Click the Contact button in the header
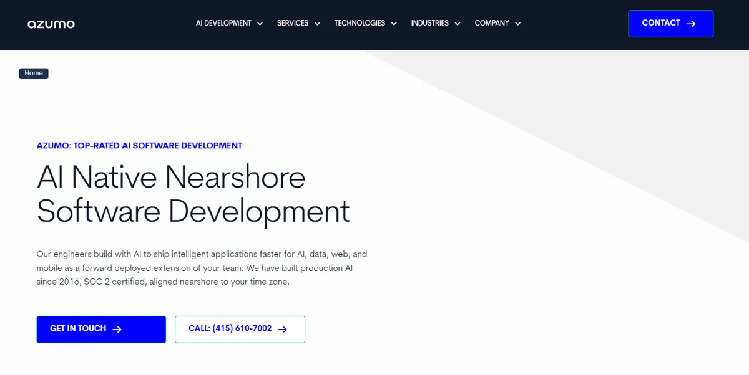 [670, 24]
